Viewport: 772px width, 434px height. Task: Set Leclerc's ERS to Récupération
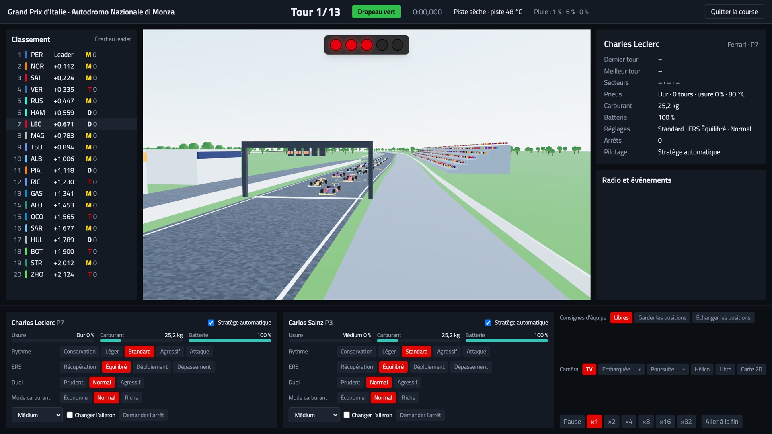click(x=80, y=367)
